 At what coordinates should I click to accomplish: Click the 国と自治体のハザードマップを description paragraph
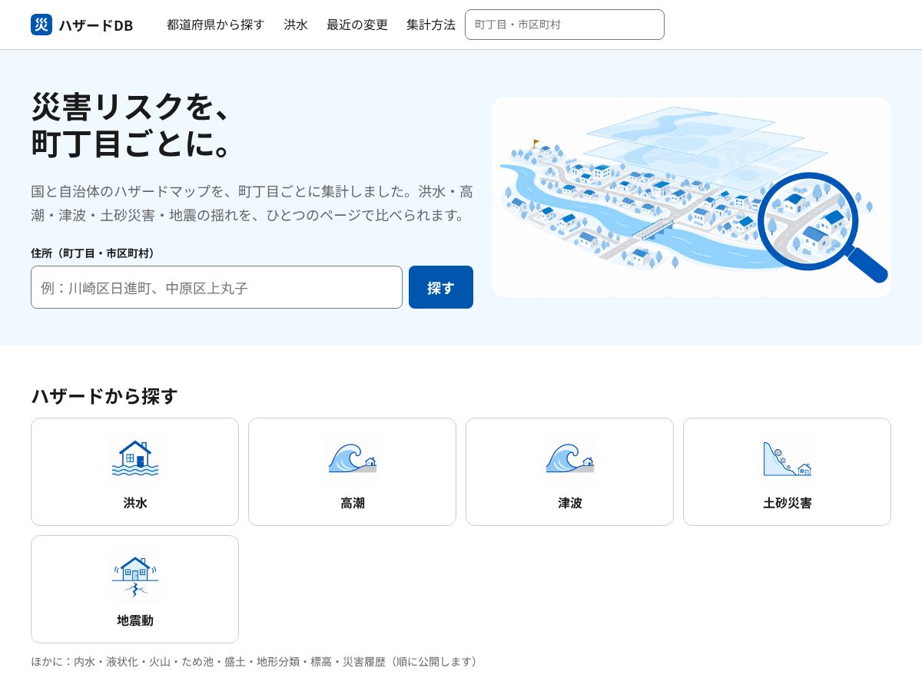coord(252,203)
